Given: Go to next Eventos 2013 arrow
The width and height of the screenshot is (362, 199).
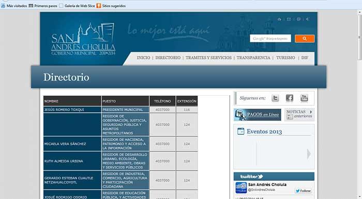Looking at the screenshot, I should 309,154.
